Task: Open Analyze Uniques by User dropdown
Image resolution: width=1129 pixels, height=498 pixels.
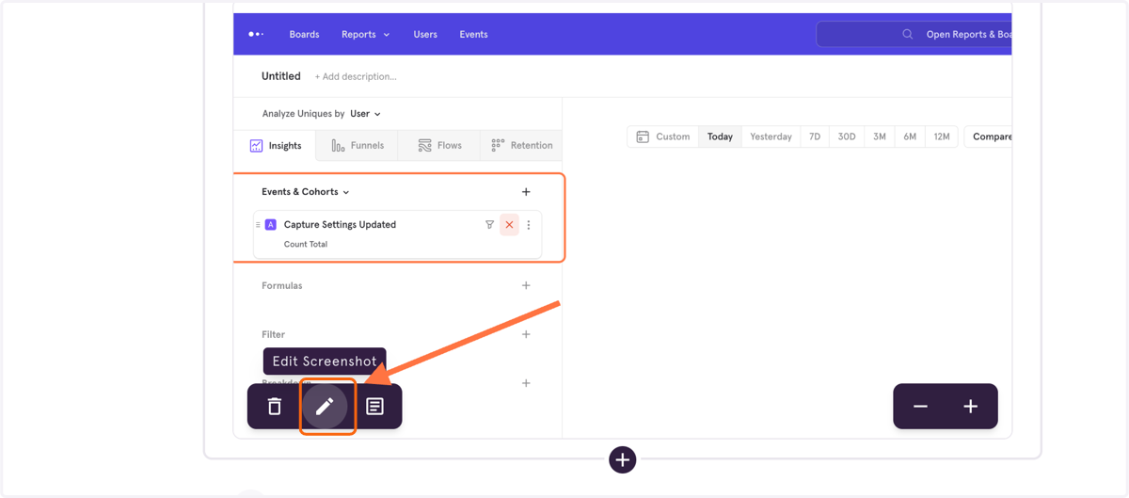Action: coord(365,114)
